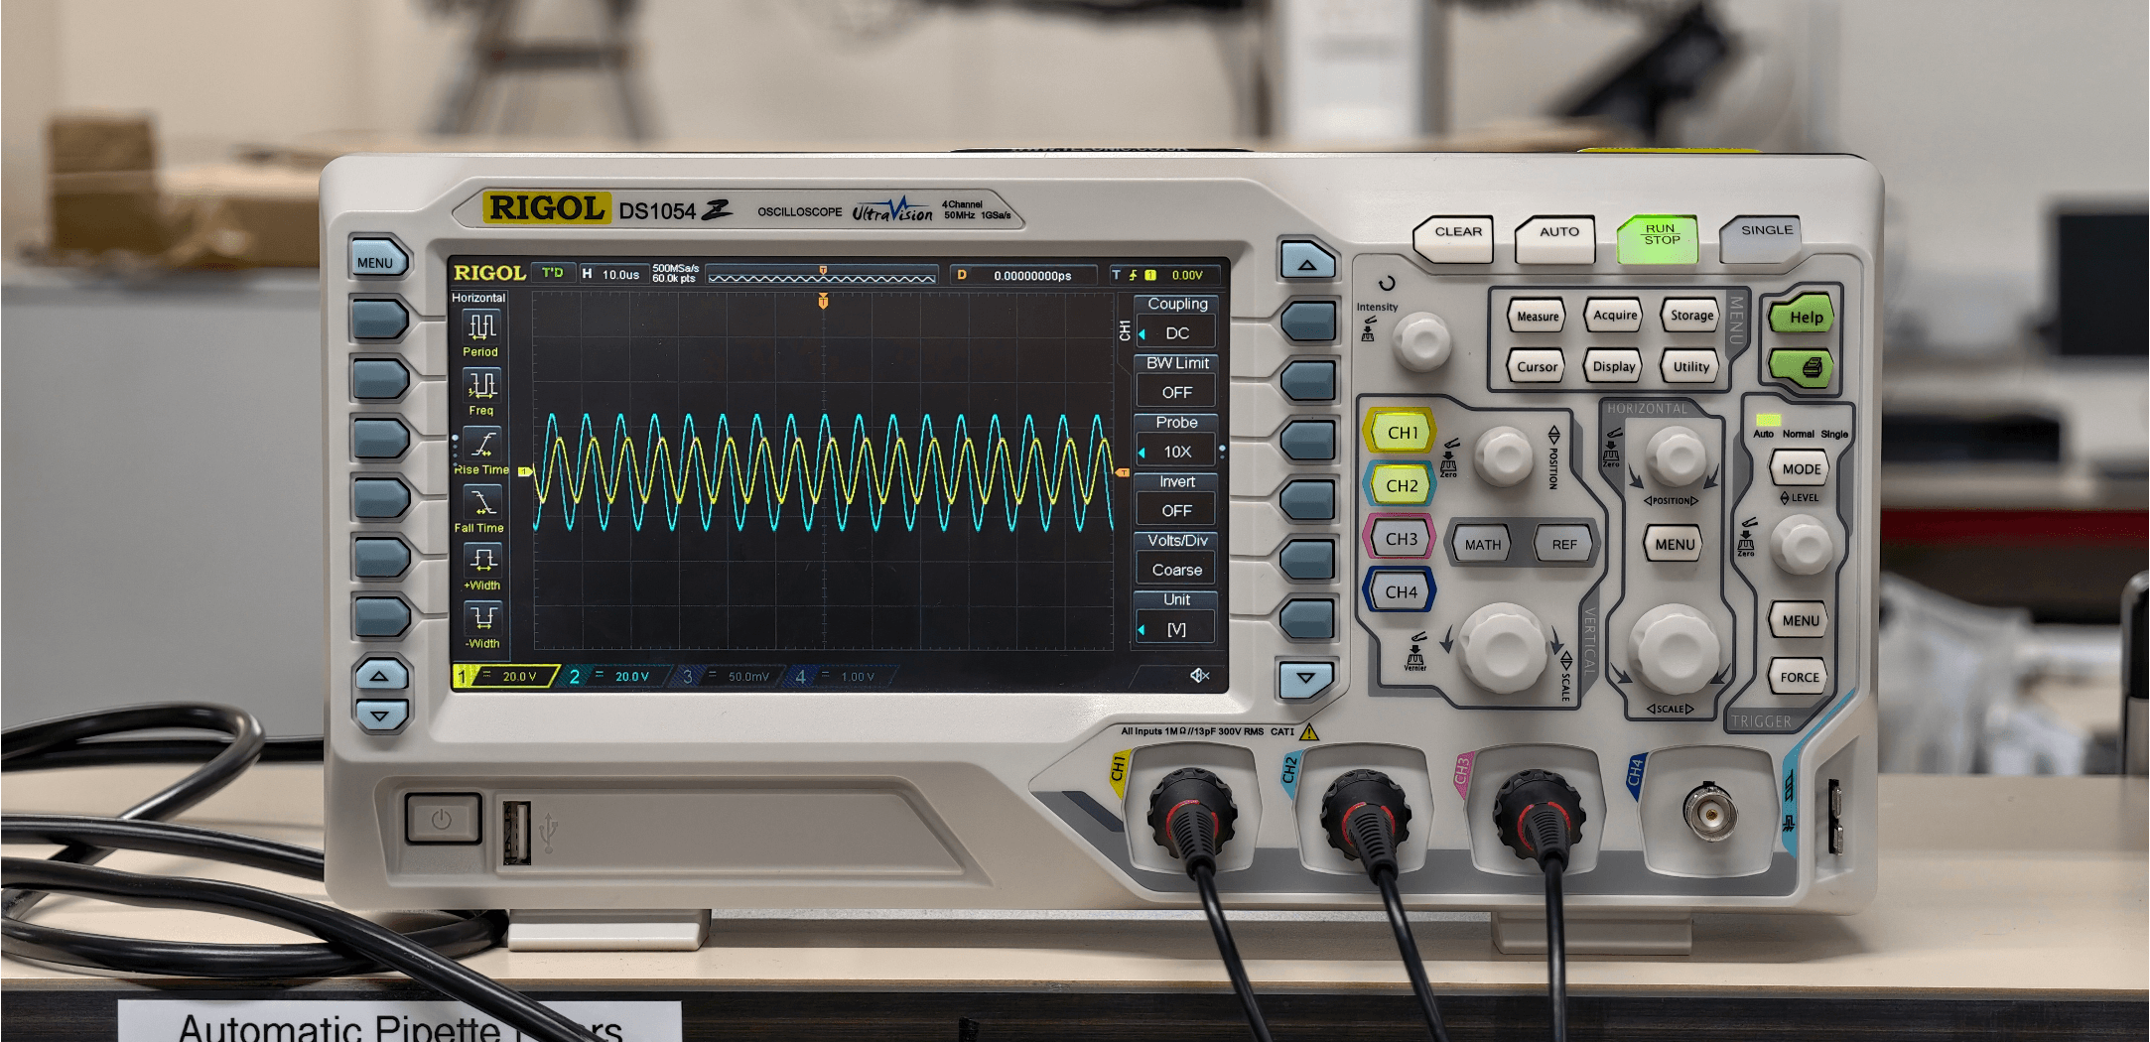Open the Display menu
The width and height of the screenshot is (2150, 1042).
1613,367
